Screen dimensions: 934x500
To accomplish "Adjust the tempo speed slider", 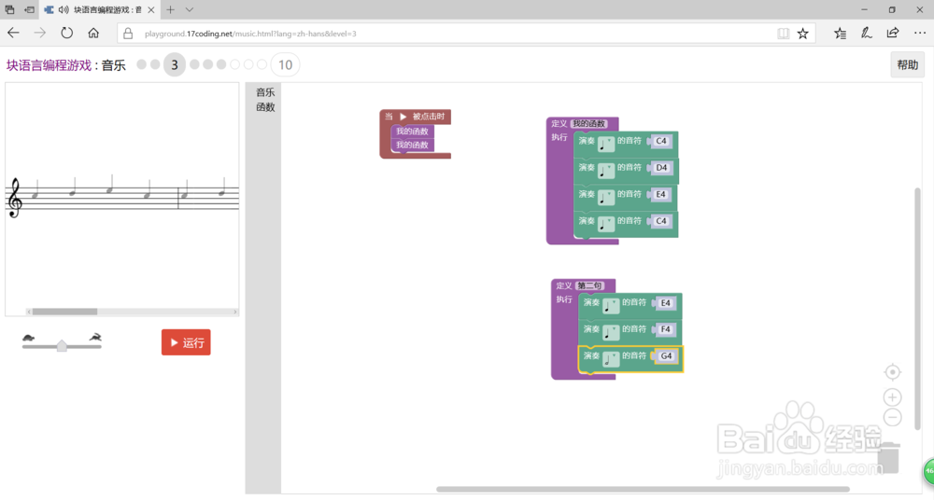I will (62, 346).
